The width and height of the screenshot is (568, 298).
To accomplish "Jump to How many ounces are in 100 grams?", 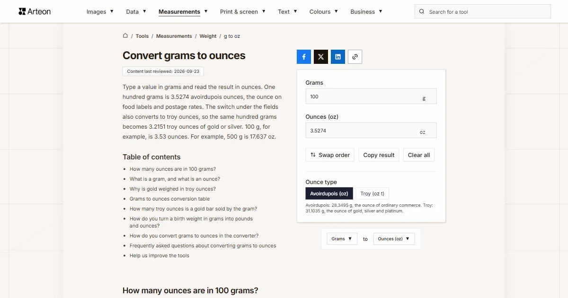I will (x=173, y=169).
